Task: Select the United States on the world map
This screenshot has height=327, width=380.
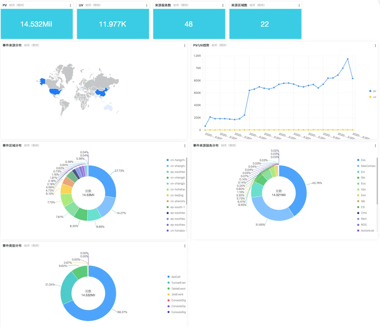Action: 56,91
